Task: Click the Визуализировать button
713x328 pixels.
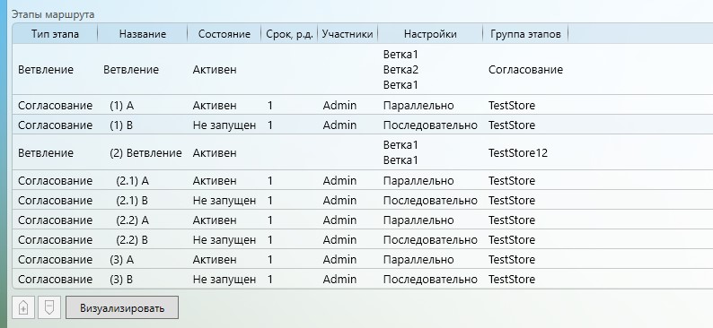Action: coord(122,308)
